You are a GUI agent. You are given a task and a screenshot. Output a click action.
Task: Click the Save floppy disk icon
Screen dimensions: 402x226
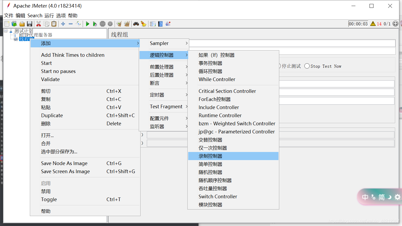coord(30,24)
